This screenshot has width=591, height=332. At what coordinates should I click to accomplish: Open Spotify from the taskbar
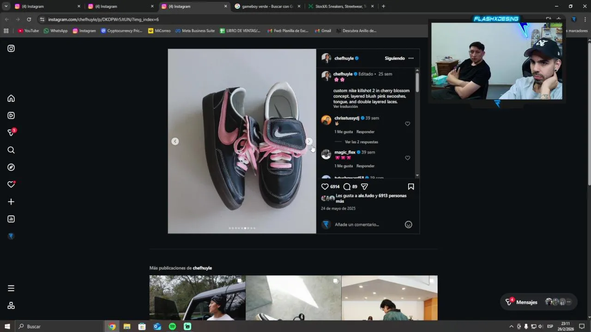pyautogui.click(x=172, y=326)
